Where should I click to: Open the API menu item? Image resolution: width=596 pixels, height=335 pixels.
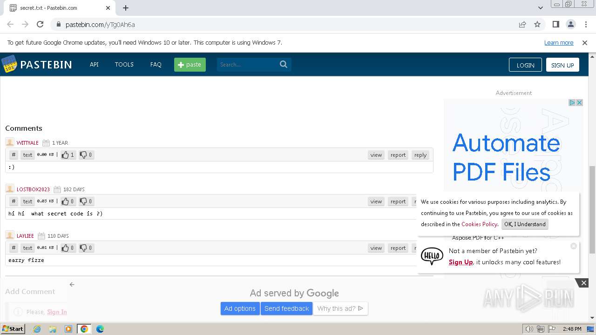click(94, 65)
